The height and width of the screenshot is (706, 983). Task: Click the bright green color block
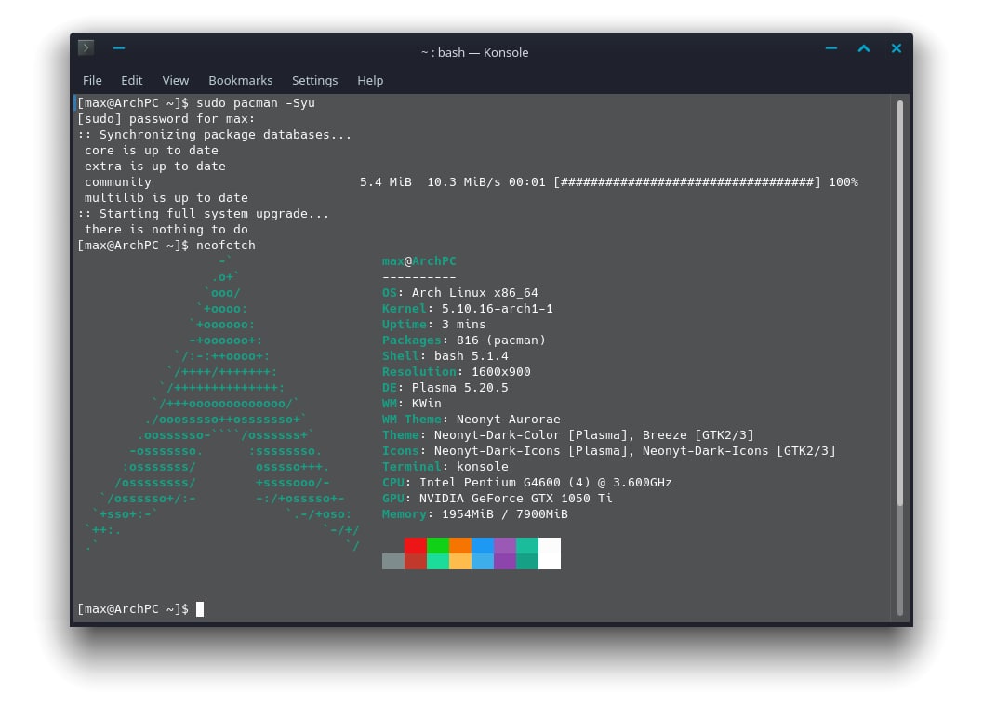pyautogui.click(x=438, y=545)
